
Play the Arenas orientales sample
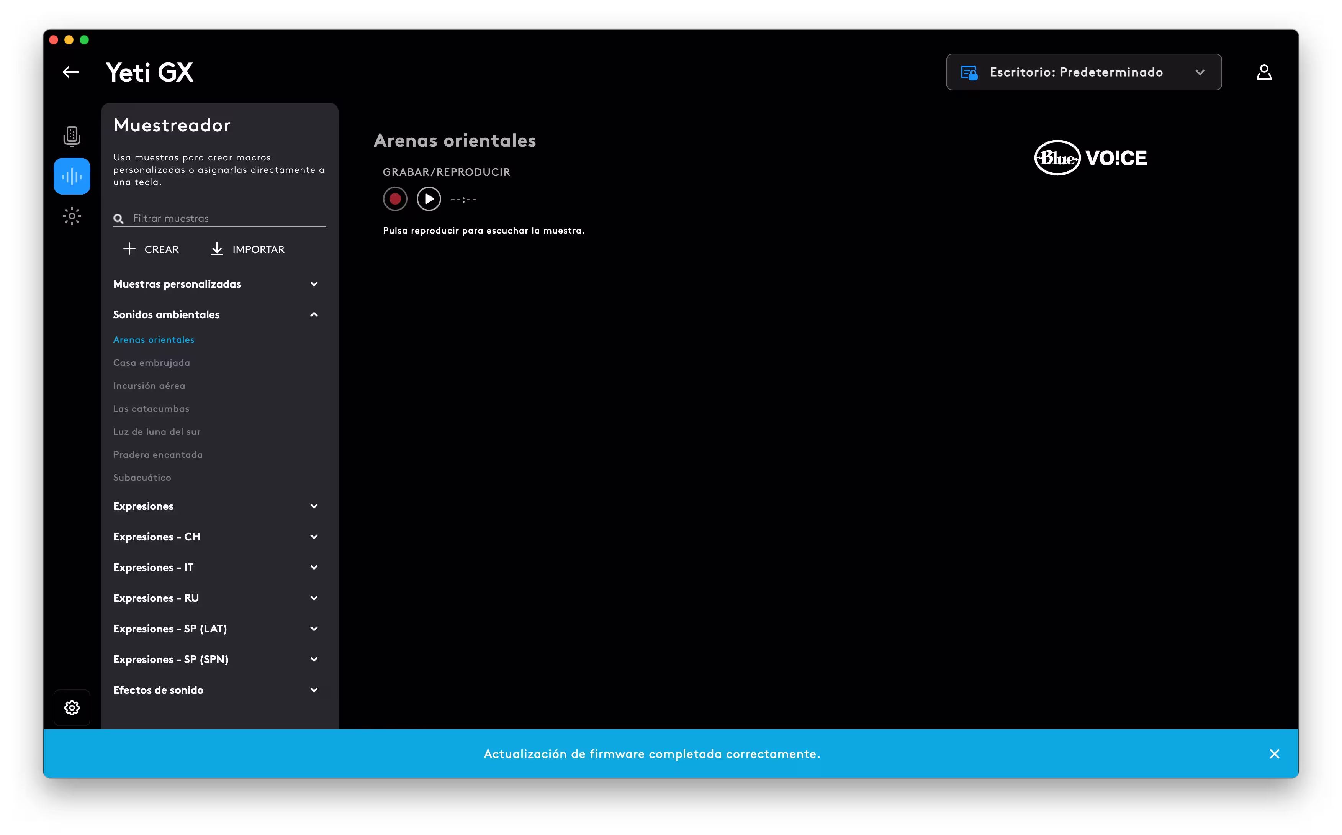tap(429, 199)
